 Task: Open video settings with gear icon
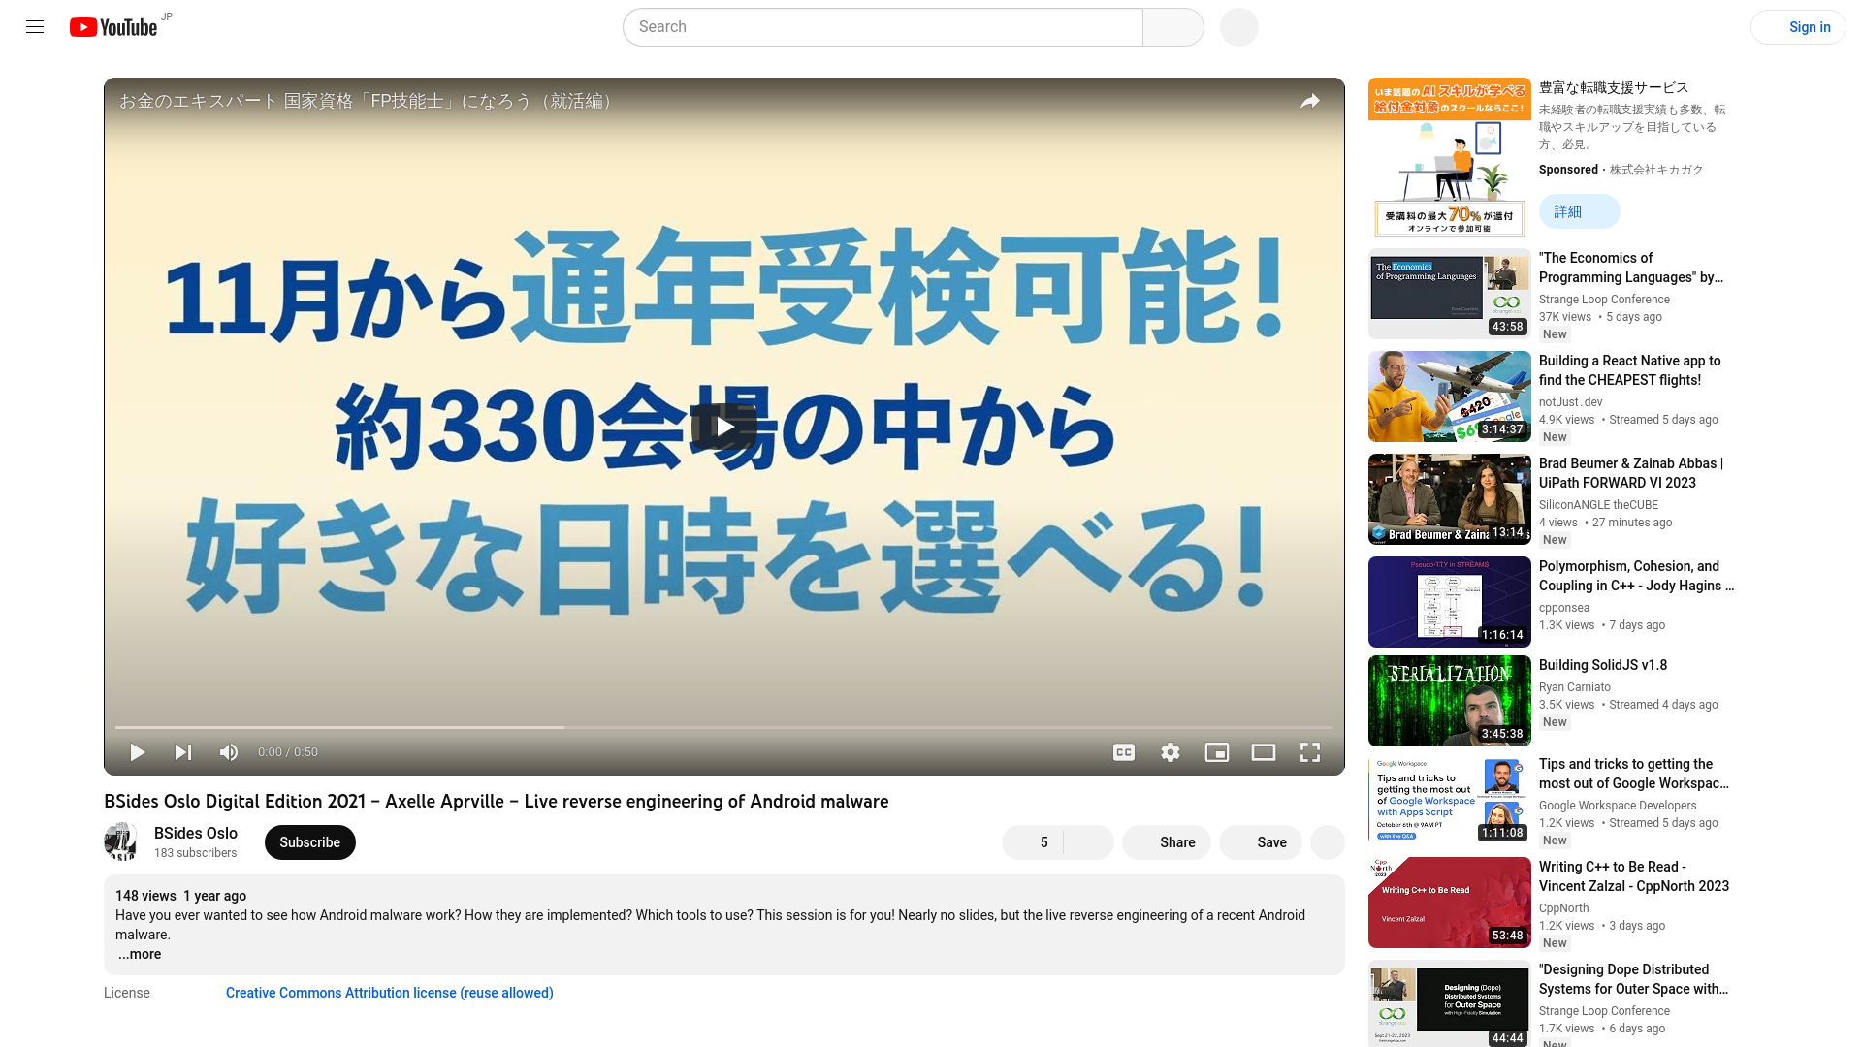(1171, 753)
